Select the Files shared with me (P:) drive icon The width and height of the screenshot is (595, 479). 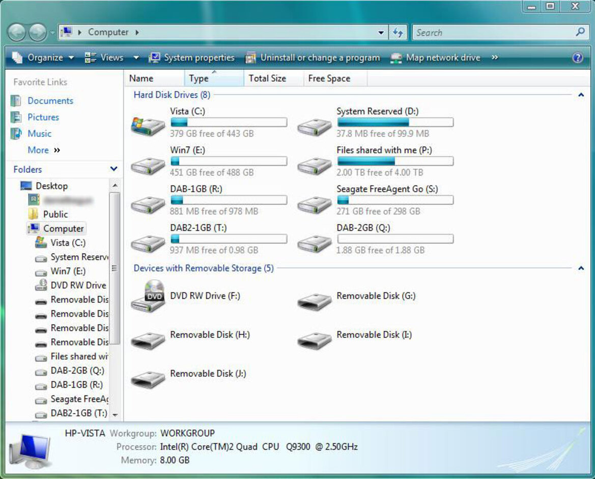[x=314, y=166]
